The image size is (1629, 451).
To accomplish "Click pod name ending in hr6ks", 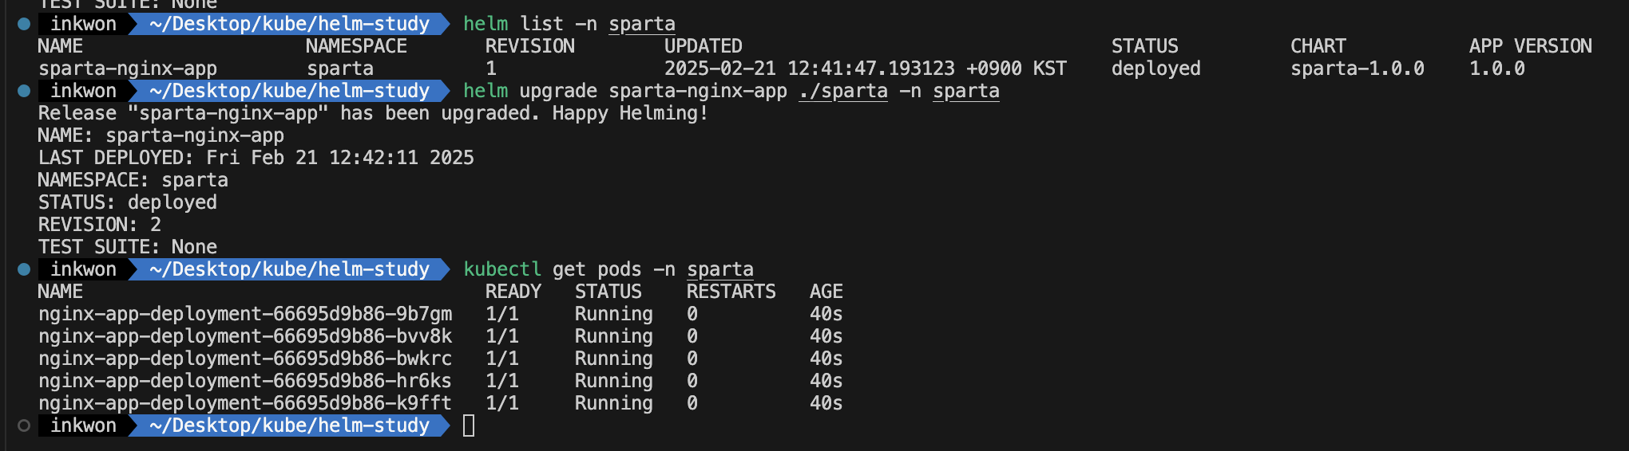I will point(245,381).
